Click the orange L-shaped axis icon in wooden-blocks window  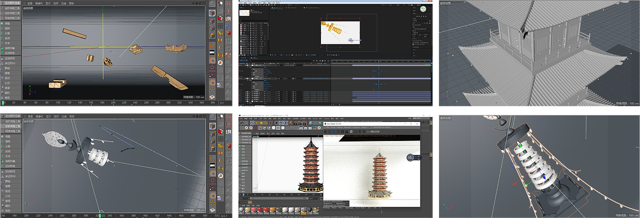tap(212, 44)
